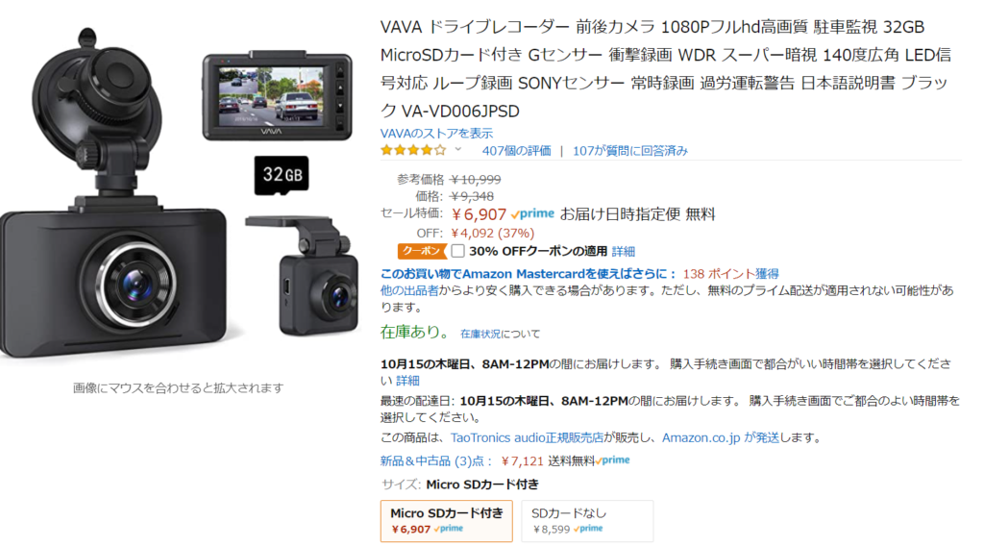
Task: Click the prime badge beside sale price
Action: tap(532, 214)
